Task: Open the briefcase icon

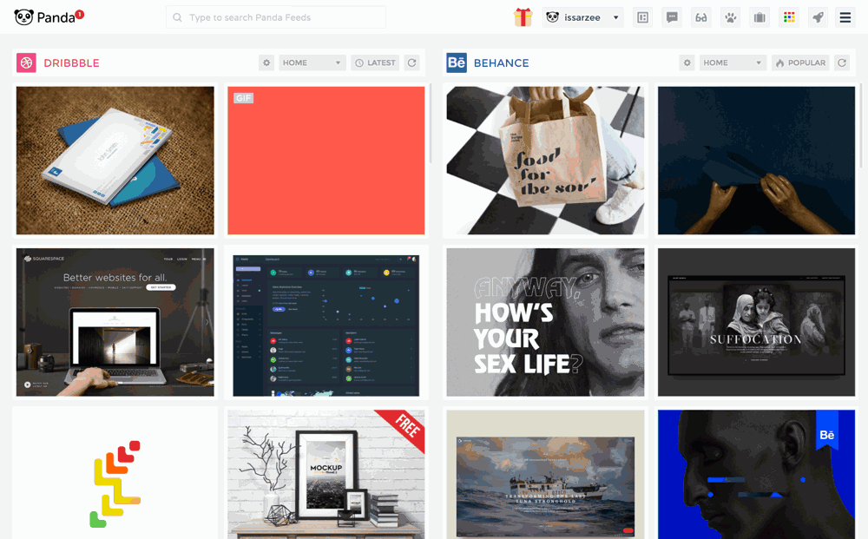Action: click(759, 17)
